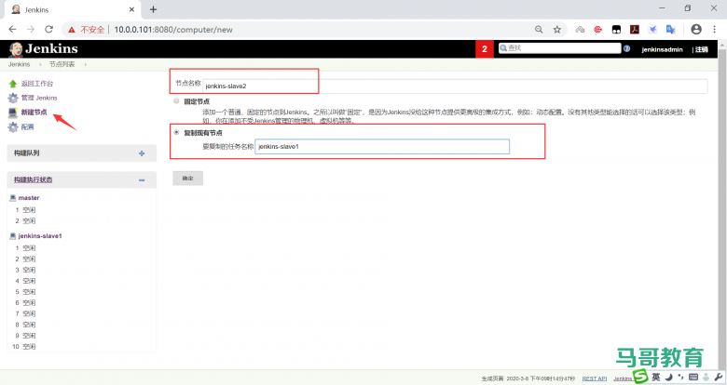Open the node list breadcrumb dropdown arrow
Screen dimensions: 727x385
click(86, 64)
